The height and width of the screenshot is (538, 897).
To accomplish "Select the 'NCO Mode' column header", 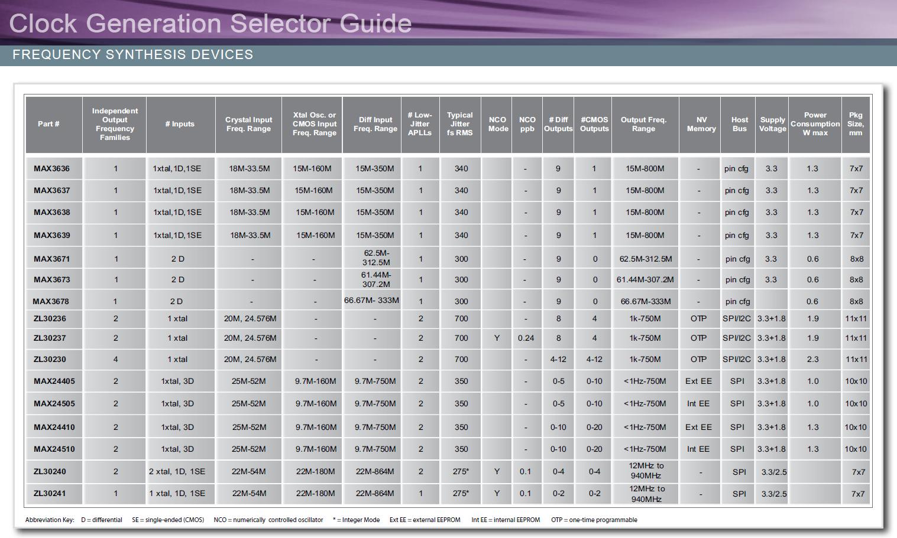I will 498,124.
